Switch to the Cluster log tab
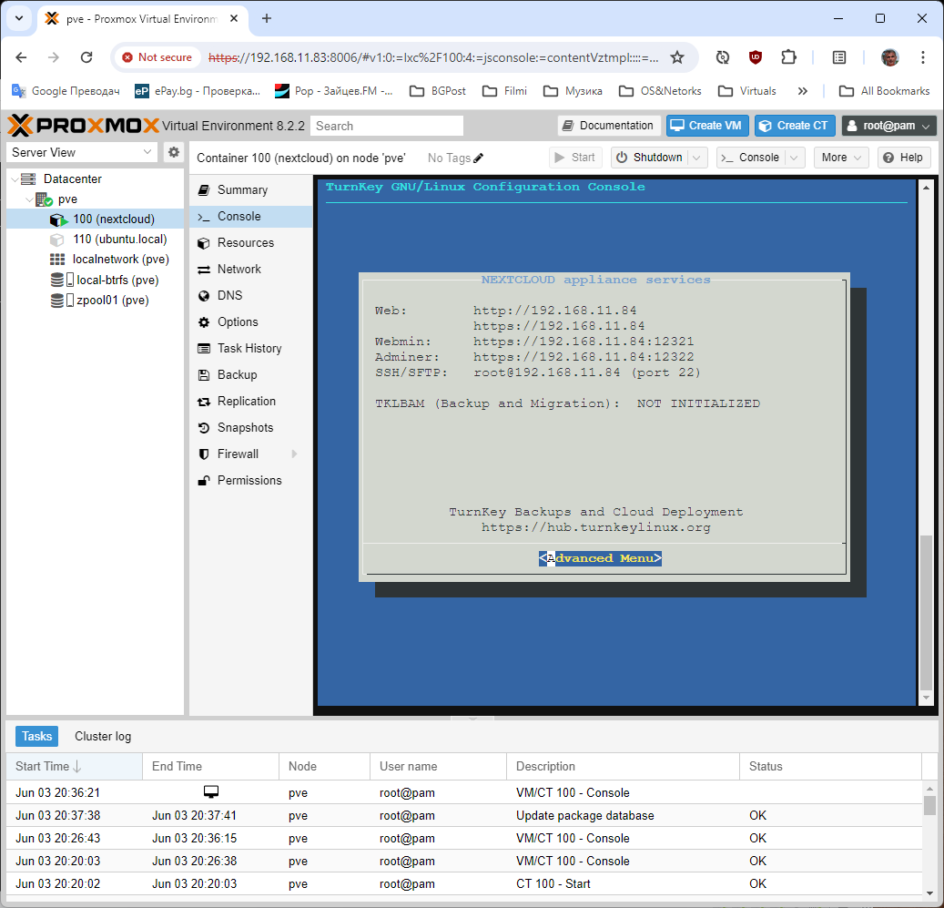This screenshot has width=944, height=908. 103,736
